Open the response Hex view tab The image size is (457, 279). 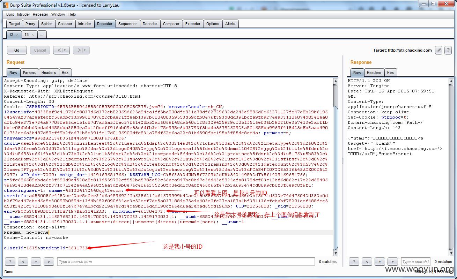click(390, 73)
